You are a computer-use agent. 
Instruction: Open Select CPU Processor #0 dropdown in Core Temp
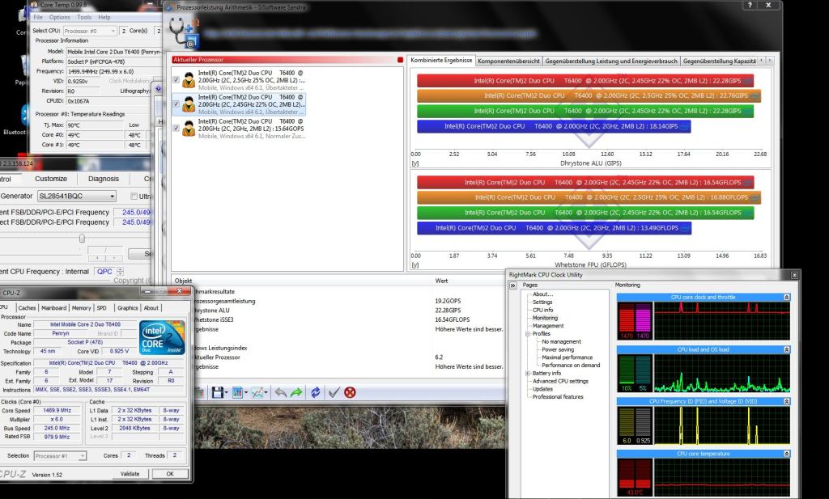pyautogui.click(x=89, y=31)
